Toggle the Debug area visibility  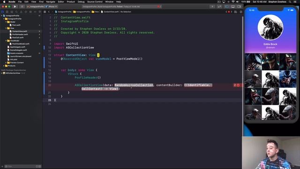pos(233,7)
